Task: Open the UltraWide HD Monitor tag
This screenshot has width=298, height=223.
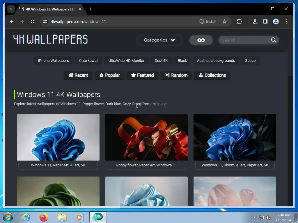Action: click(x=126, y=60)
